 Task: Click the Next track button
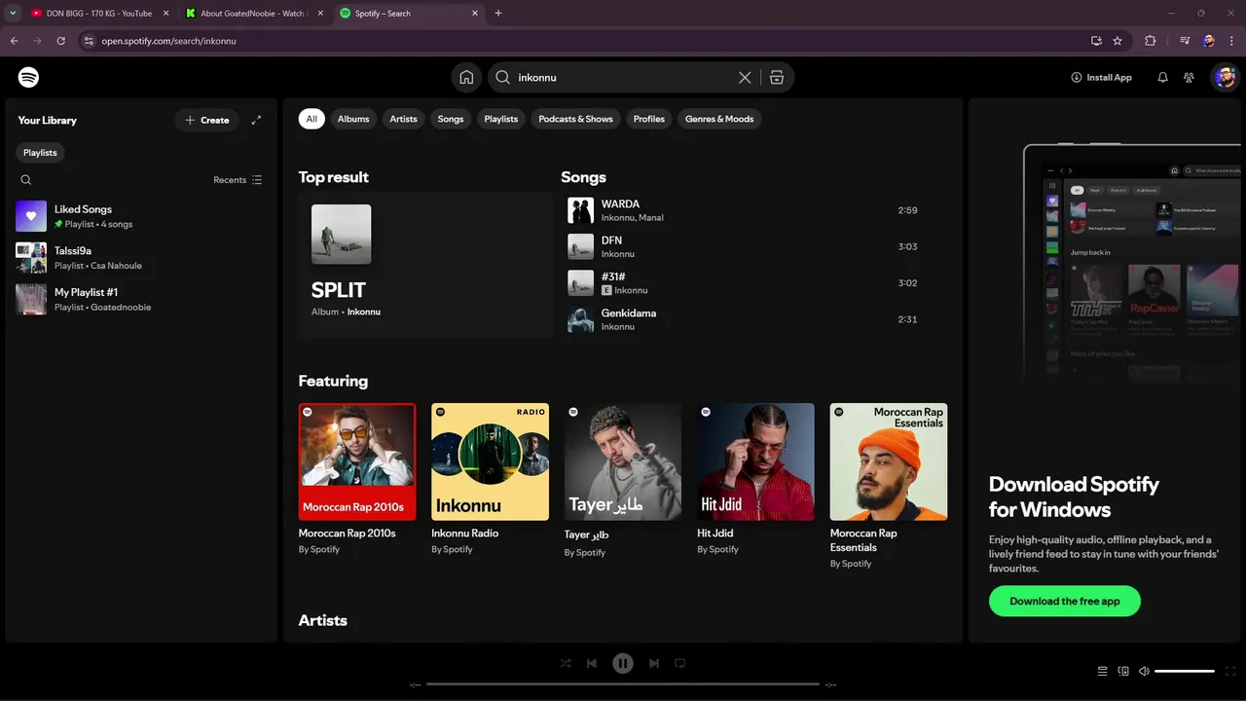[654, 663]
